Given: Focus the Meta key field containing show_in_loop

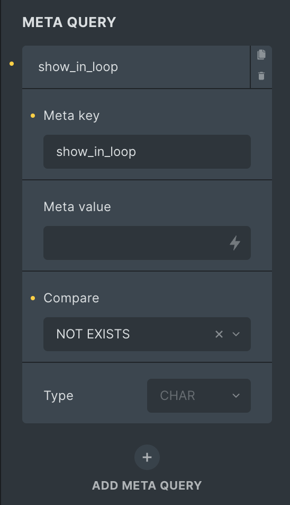Looking at the screenshot, I should [147, 152].
